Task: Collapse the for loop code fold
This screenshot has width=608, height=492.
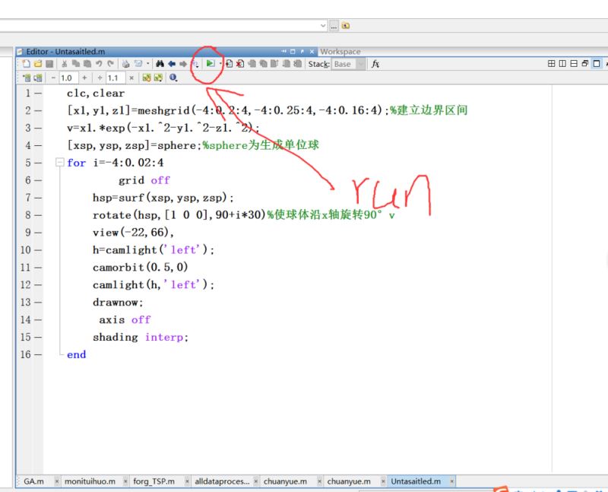Action: pos(60,162)
